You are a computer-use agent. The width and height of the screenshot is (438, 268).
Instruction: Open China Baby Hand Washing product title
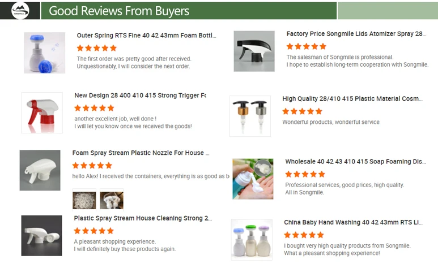353,222
